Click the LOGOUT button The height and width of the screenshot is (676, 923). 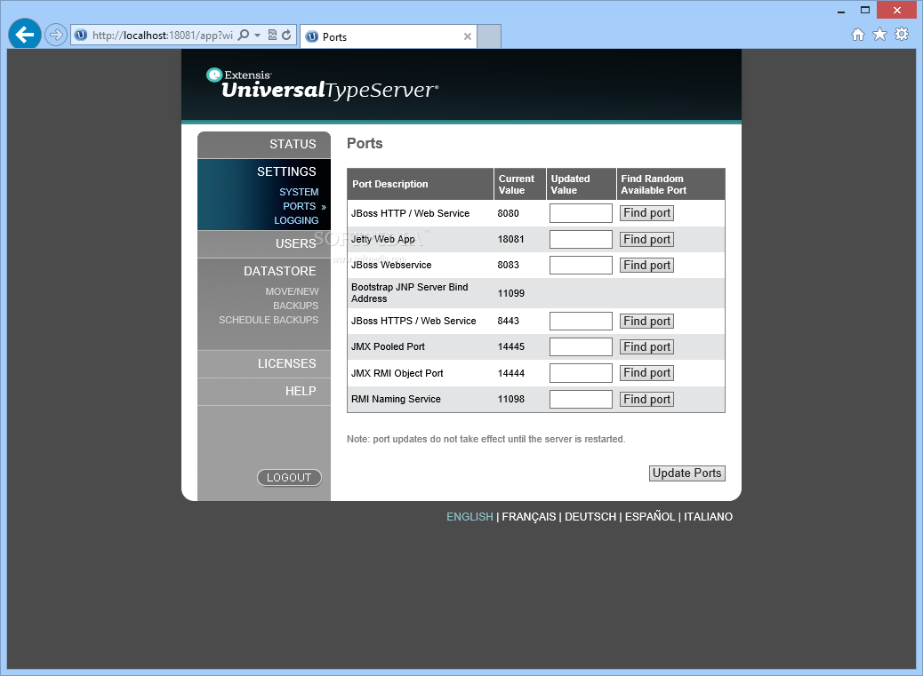(x=289, y=477)
